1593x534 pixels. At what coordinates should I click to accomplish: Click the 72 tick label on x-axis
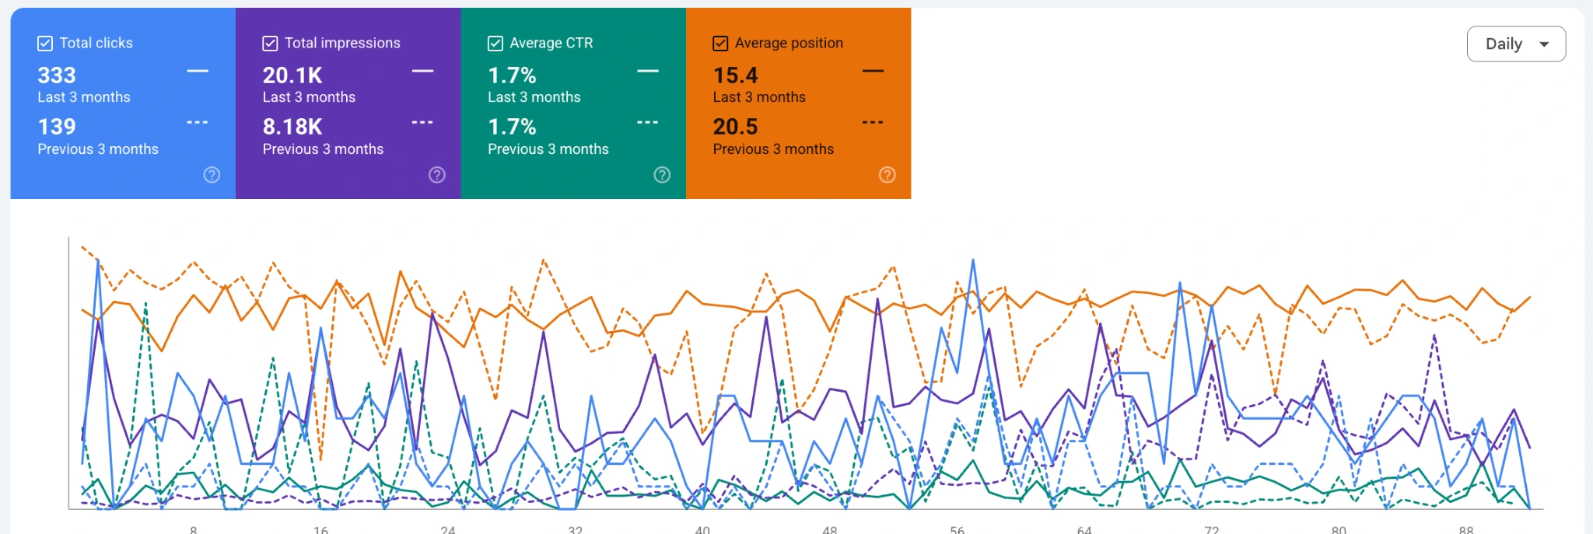click(x=1211, y=529)
